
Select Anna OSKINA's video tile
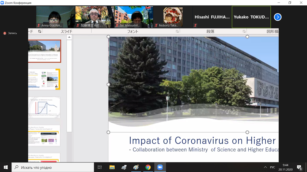(56, 17)
